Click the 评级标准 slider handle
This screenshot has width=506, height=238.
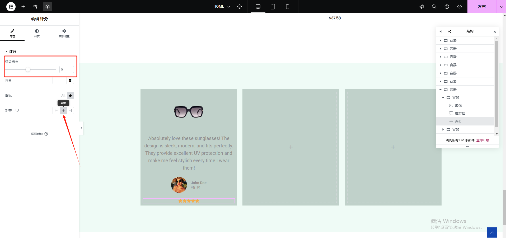click(x=28, y=69)
